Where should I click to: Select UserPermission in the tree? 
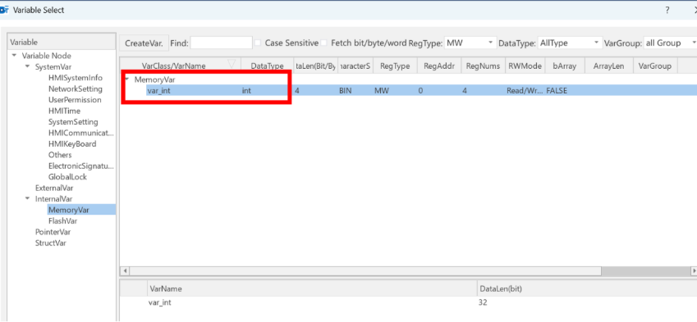[x=75, y=100]
